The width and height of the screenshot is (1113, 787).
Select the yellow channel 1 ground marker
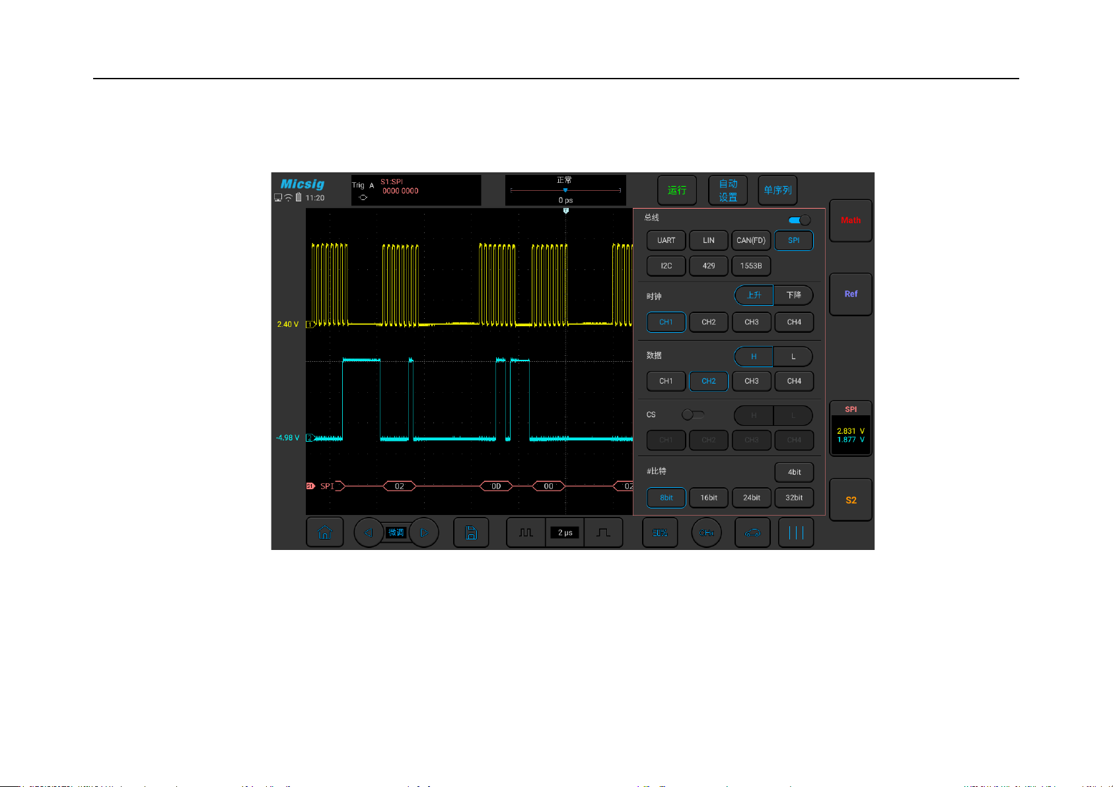[309, 324]
